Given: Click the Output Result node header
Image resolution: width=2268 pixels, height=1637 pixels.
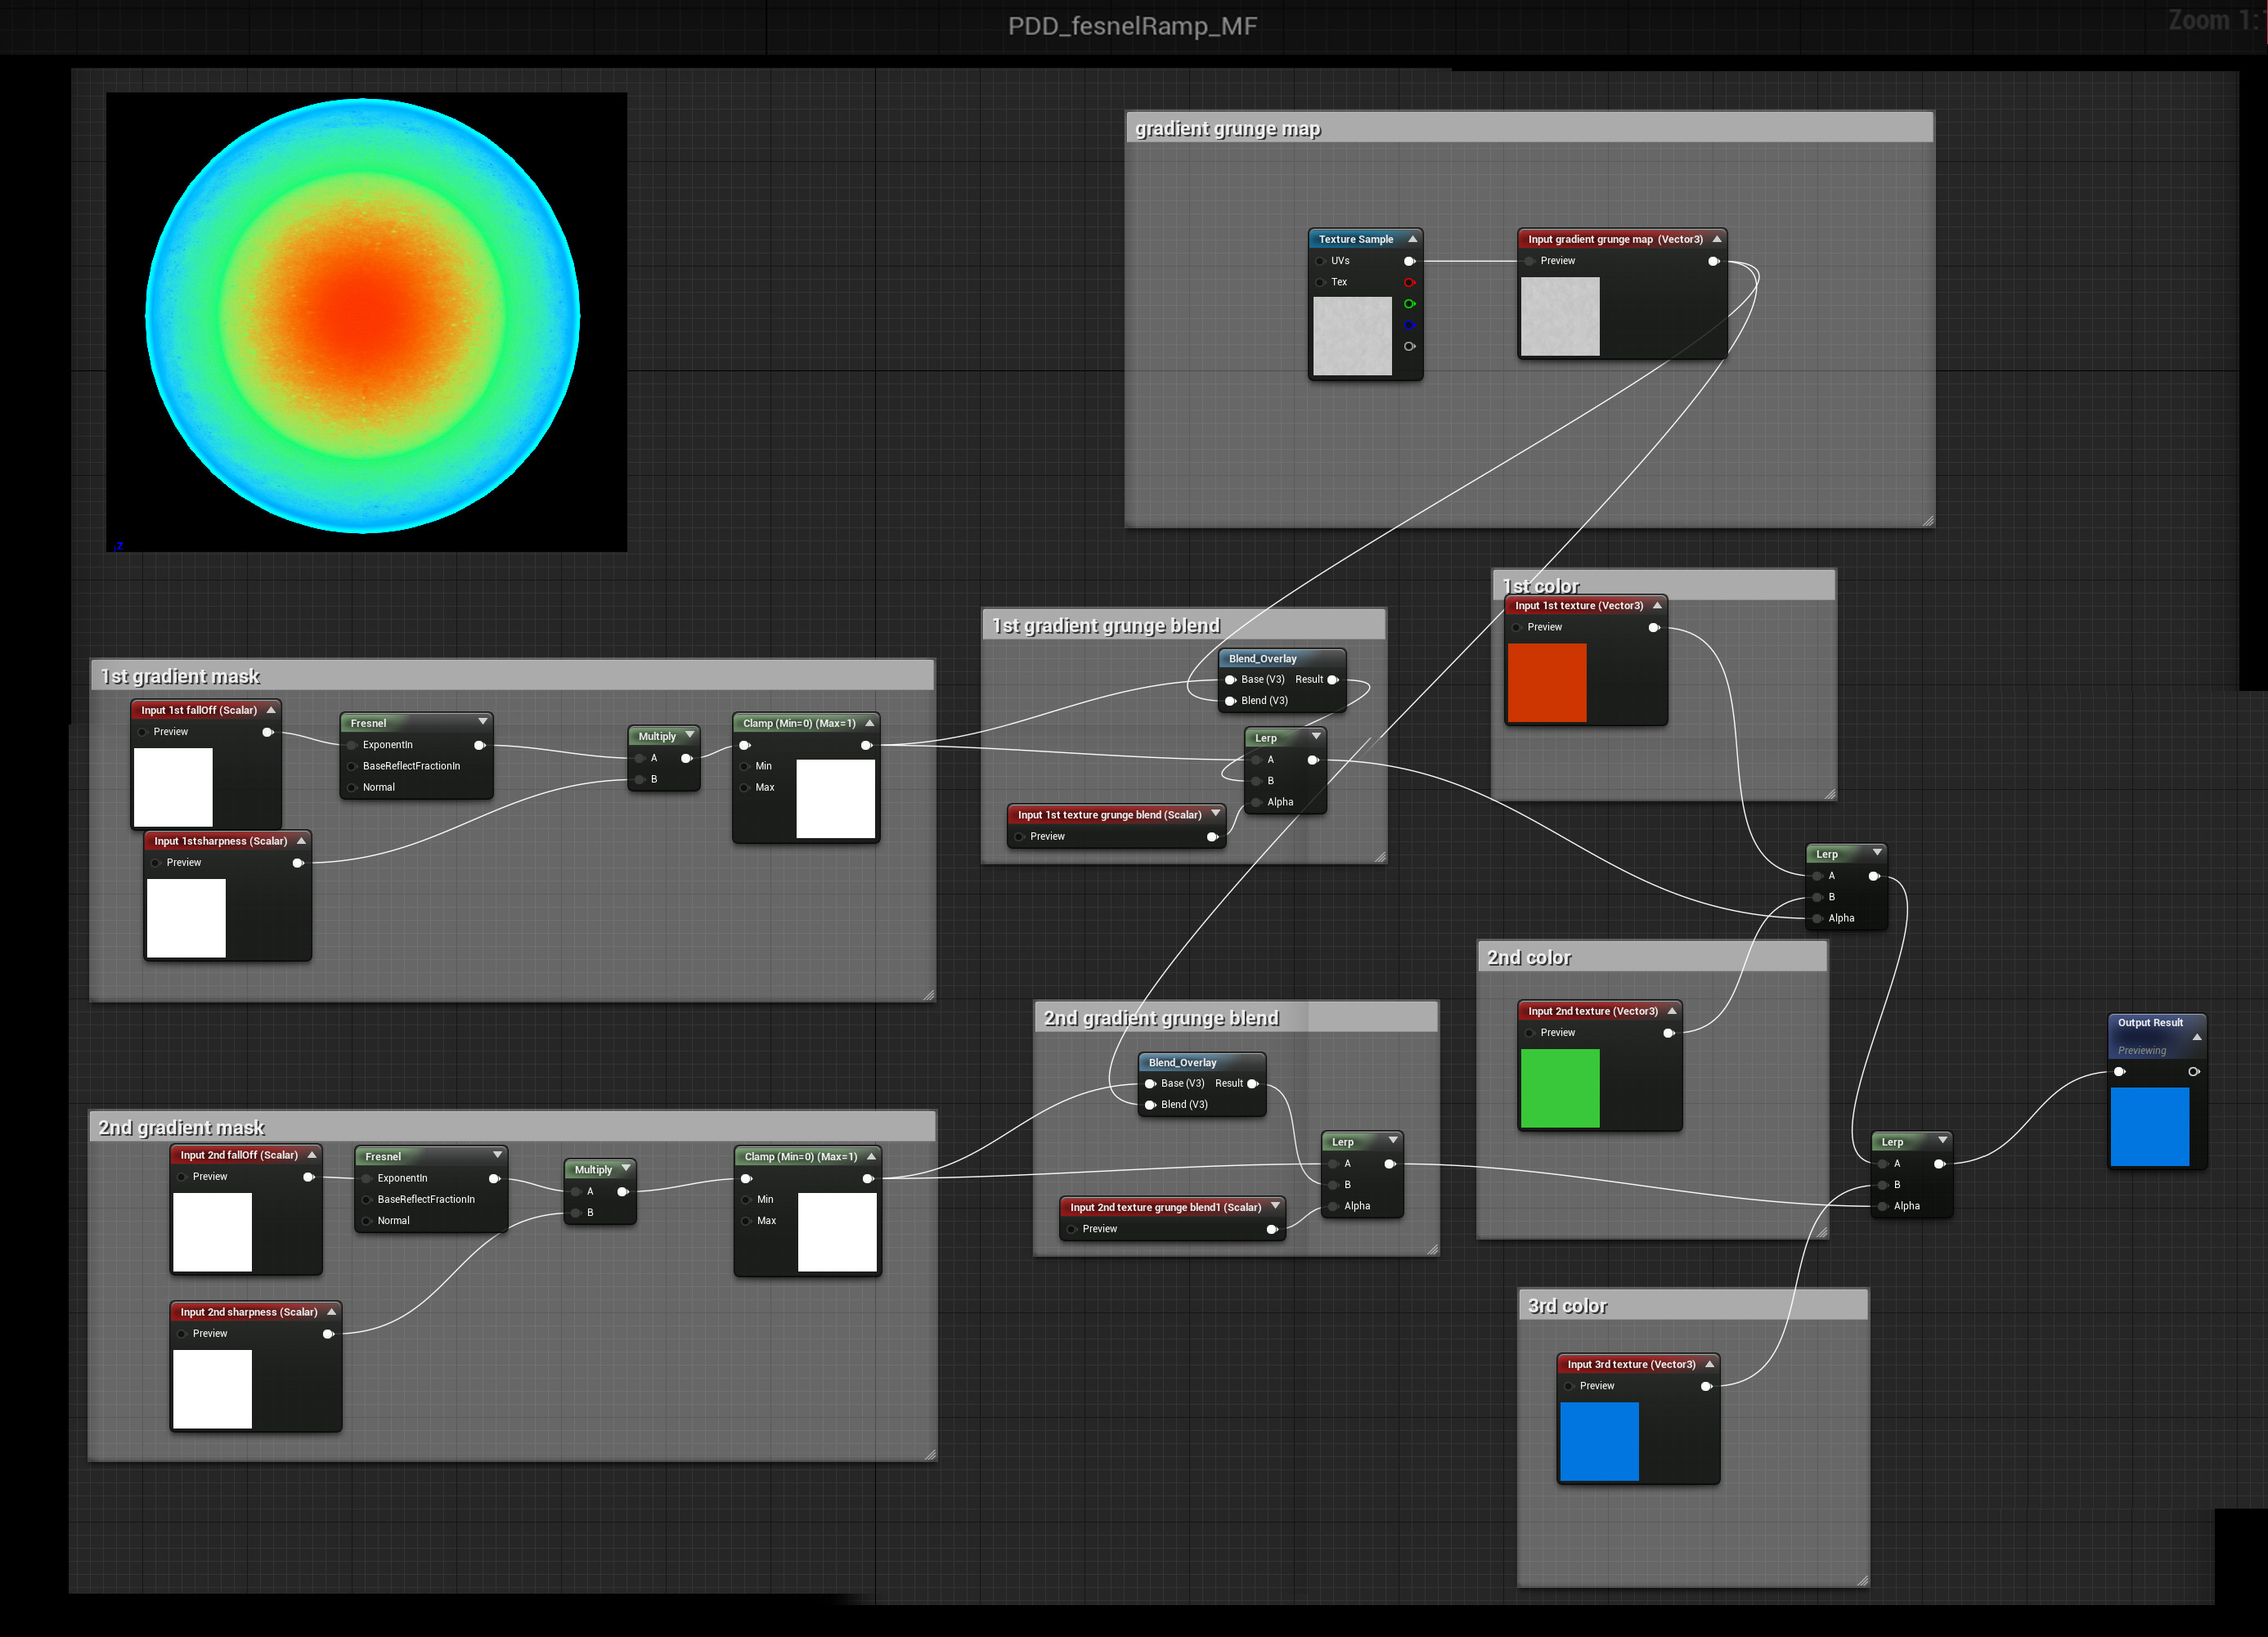Looking at the screenshot, I should (2152, 1022).
